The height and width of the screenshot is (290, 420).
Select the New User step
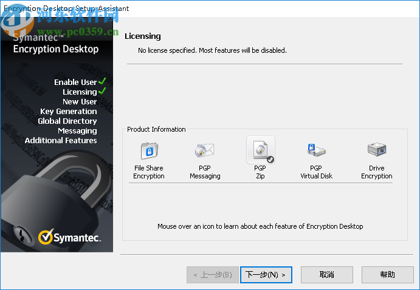coord(80,101)
